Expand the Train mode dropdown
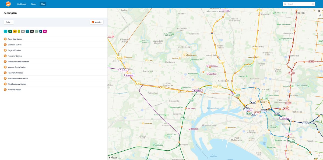Viewport: 323px width, 160px height. pos(9,22)
